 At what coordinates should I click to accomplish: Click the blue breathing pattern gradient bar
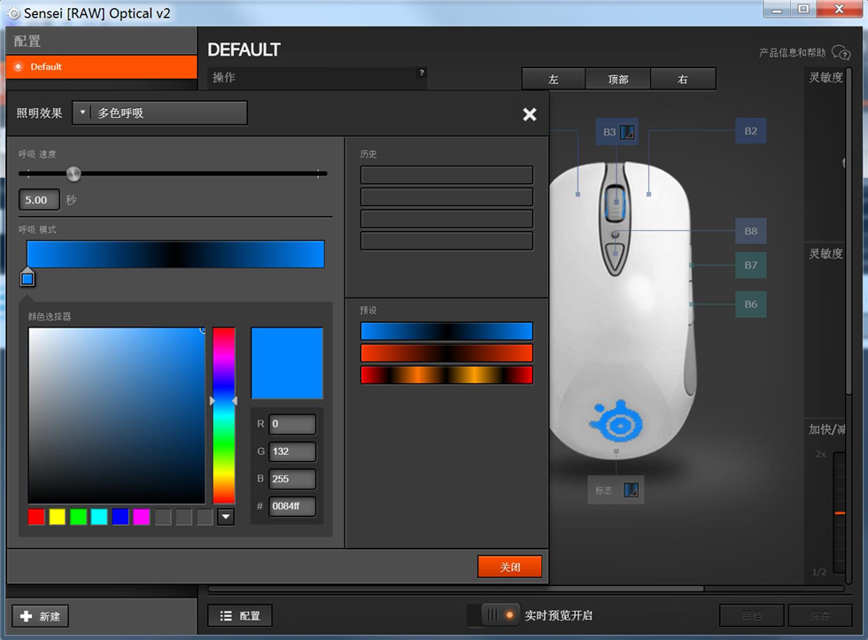[175, 254]
